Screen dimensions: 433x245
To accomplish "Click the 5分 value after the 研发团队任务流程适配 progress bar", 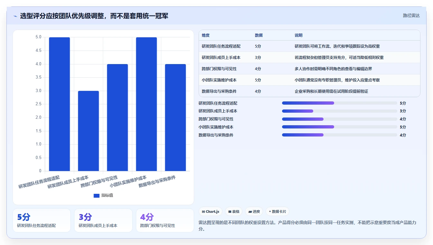I will point(403,103).
